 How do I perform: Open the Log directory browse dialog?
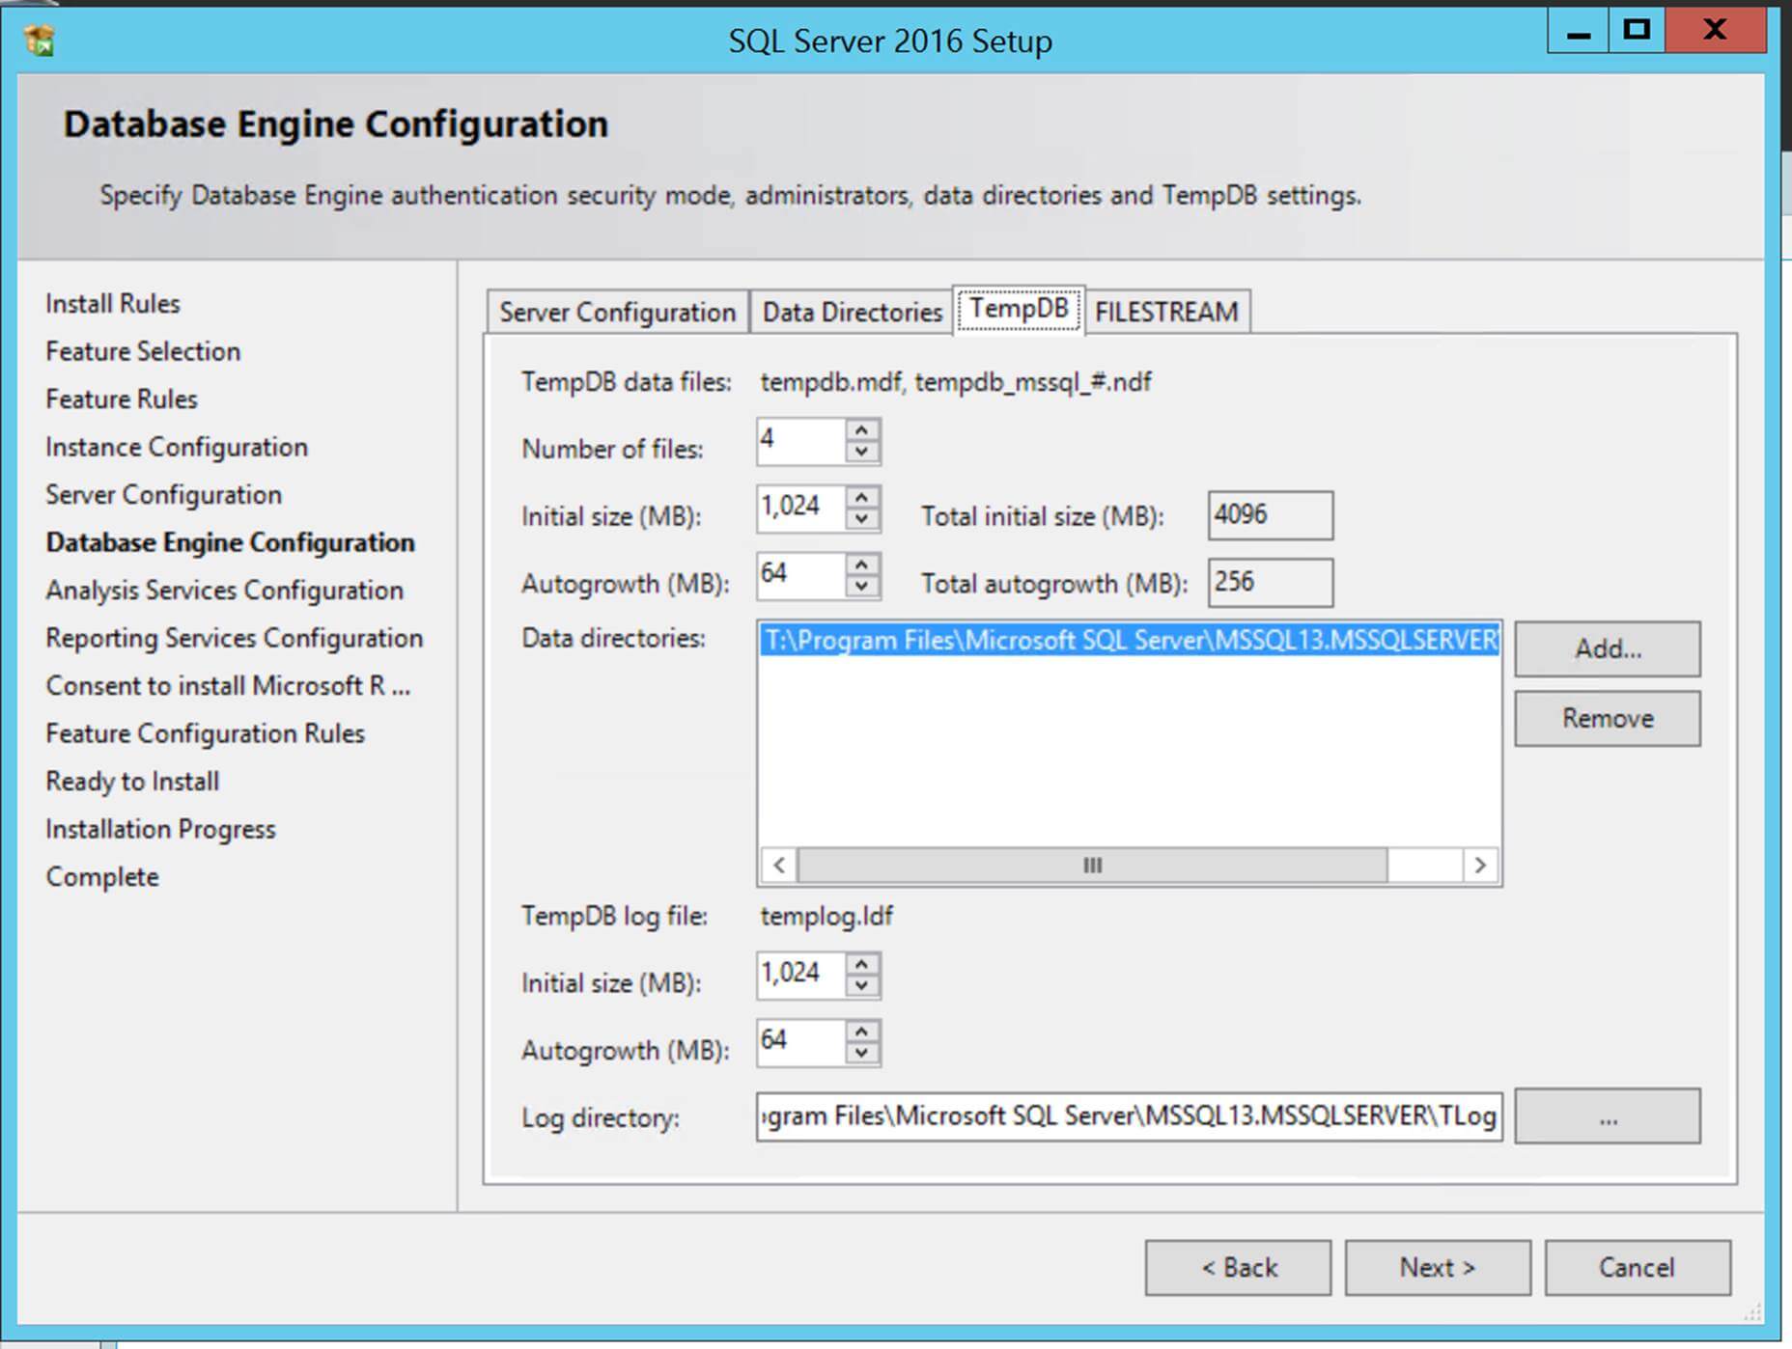pyautogui.click(x=1606, y=1116)
